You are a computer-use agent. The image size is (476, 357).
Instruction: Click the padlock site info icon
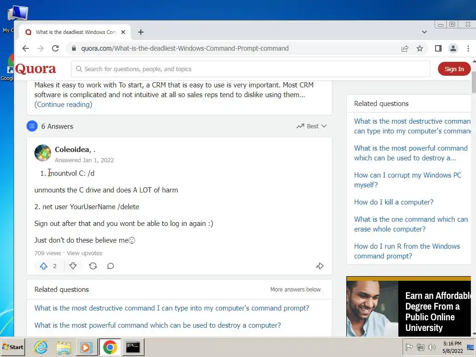click(x=74, y=48)
